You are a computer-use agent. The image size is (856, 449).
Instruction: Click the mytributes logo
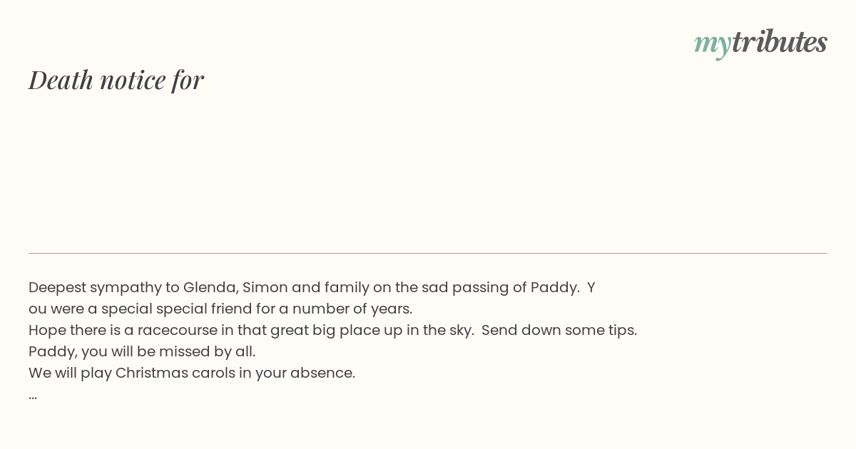760,43
